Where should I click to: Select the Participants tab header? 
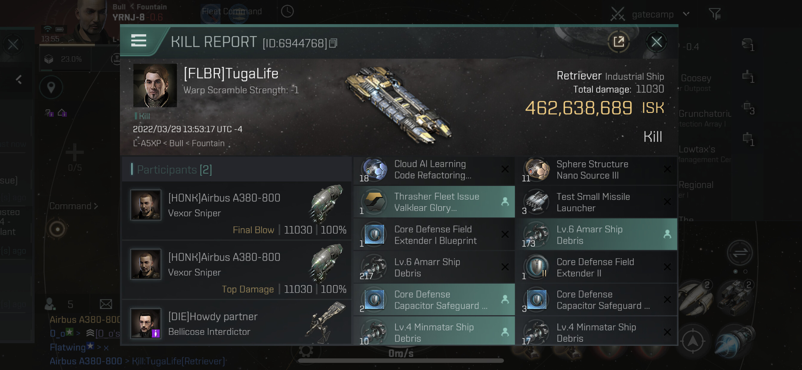click(174, 170)
